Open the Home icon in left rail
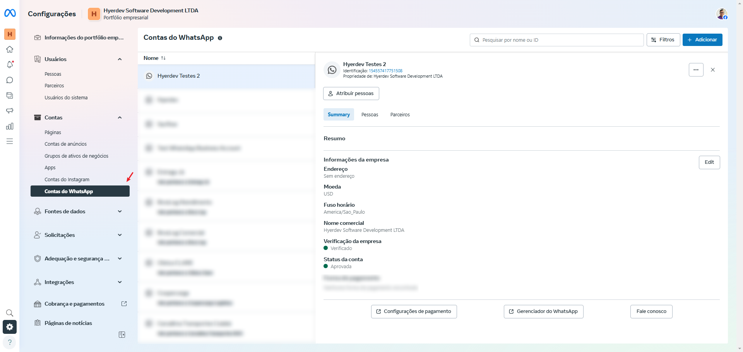Screen dimensions: 743x352 pos(10,49)
